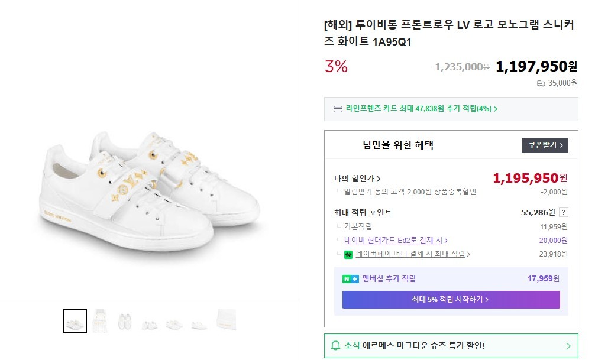The width and height of the screenshot is (595, 360).
Task: View the second thumbnail showing strap close-up
Action: pos(100,321)
